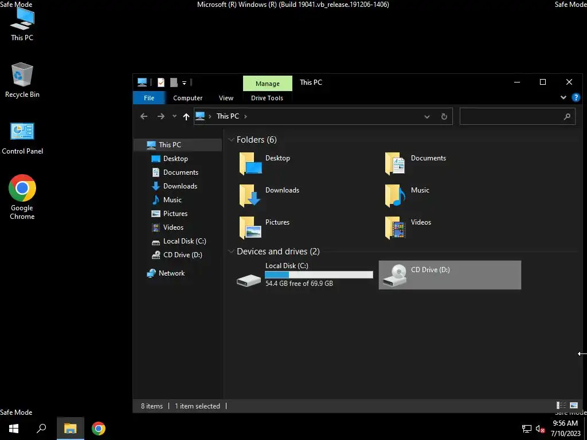Click File Explorer taskbar button

[x=71, y=429]
